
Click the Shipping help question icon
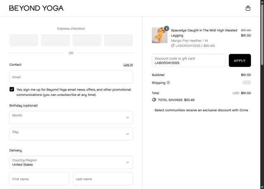(168, 83)
